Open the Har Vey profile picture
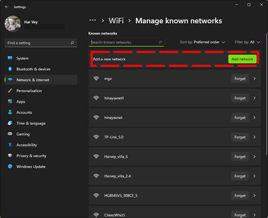 (x=12, y=24)
